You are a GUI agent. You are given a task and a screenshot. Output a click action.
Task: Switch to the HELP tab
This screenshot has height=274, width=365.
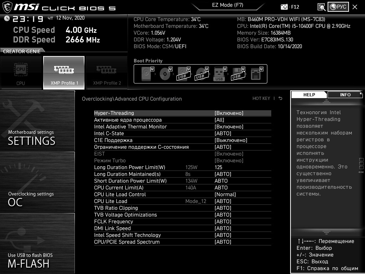(309, 95)
